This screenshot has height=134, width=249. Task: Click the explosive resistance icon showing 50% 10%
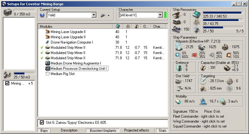[x=229, y=55]
